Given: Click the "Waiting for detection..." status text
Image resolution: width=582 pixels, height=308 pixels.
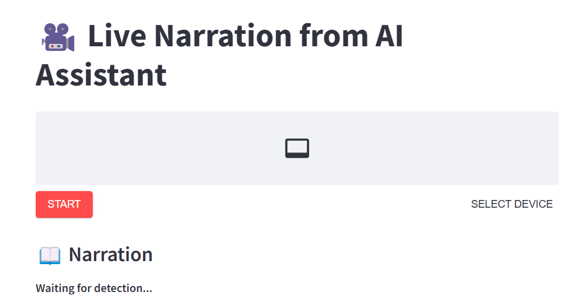Looking at the screenshot, I should (94, 288).
